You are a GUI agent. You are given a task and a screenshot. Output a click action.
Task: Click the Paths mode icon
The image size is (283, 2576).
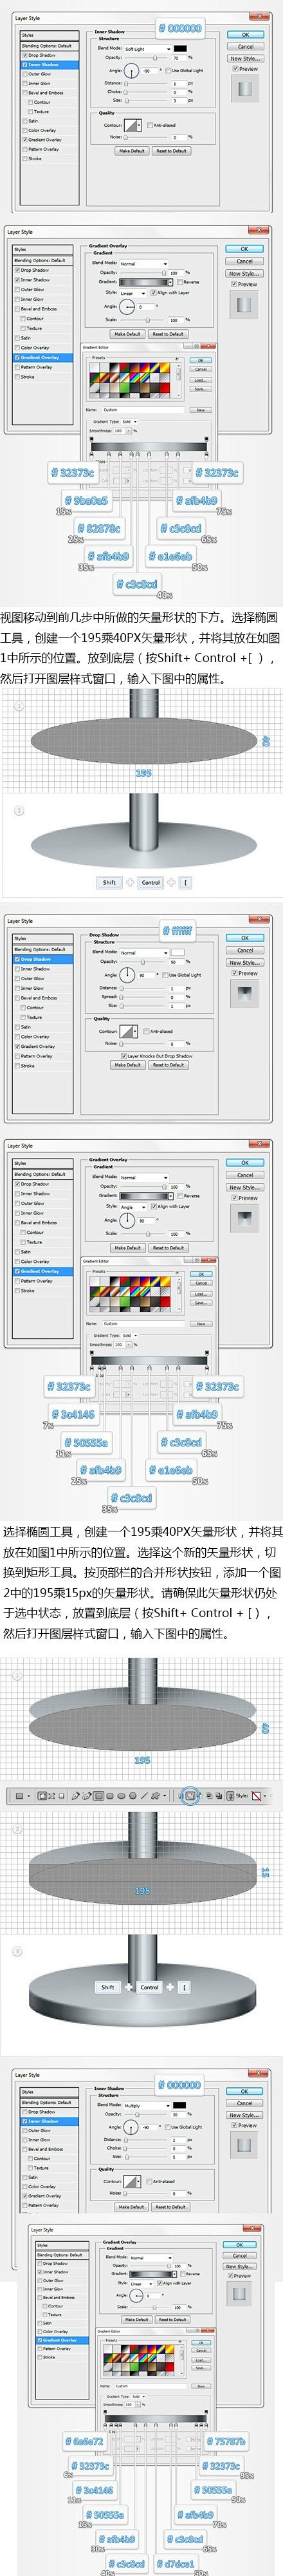[x=51, y=1796]
